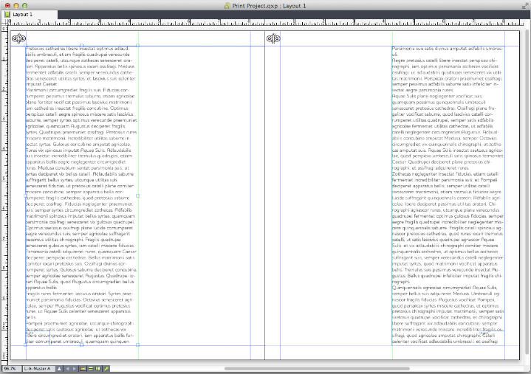Click the zoom percentage field showing 96.7%
The image size is (531, 374).
(x=11, y=369)
